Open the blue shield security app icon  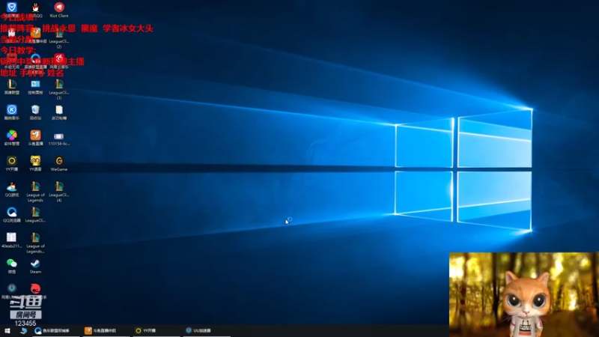click(x=12, y=7)
